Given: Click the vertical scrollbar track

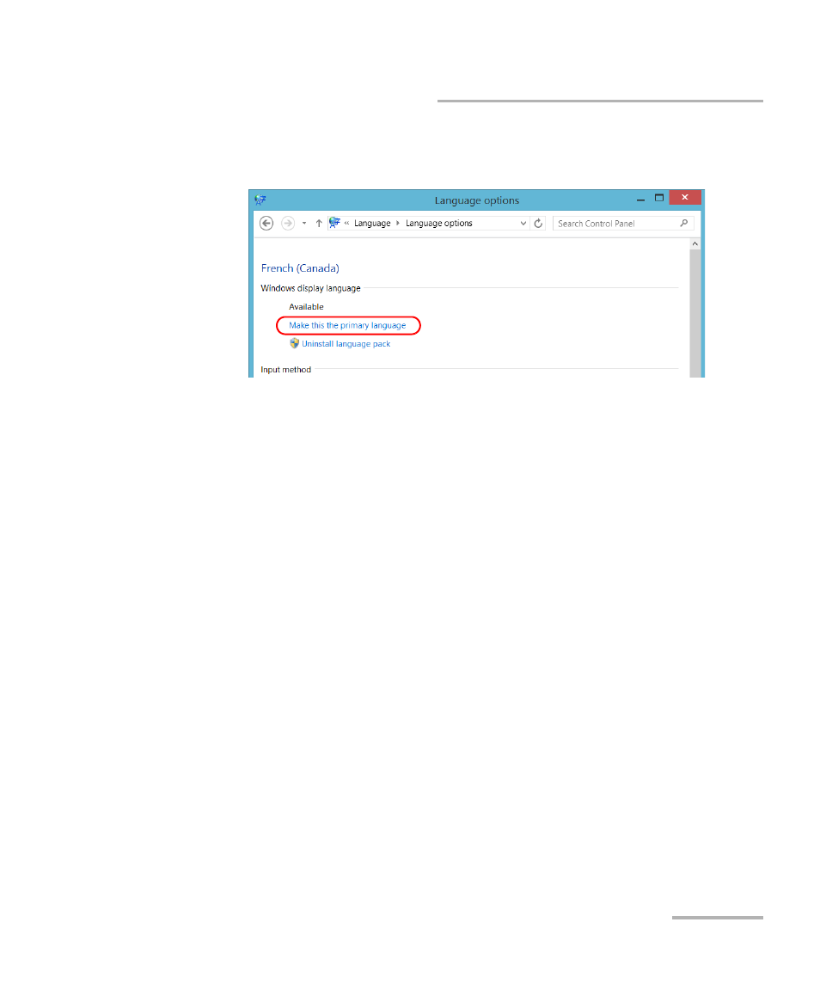Looking at the screenshot, I should pyautogui.click(x=695, y=313).
